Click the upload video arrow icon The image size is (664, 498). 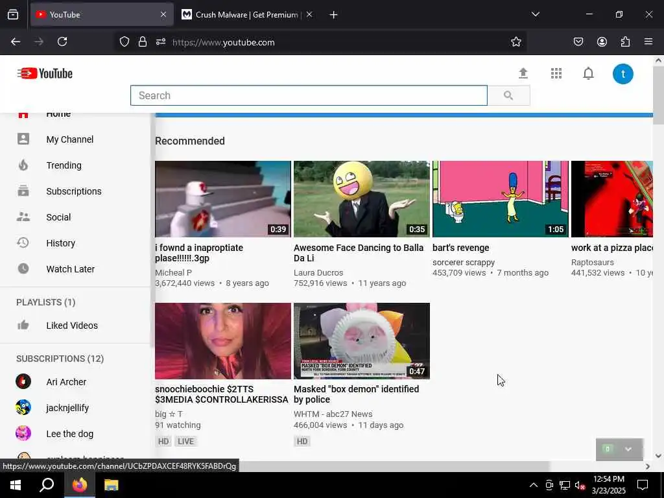[523, 73]
